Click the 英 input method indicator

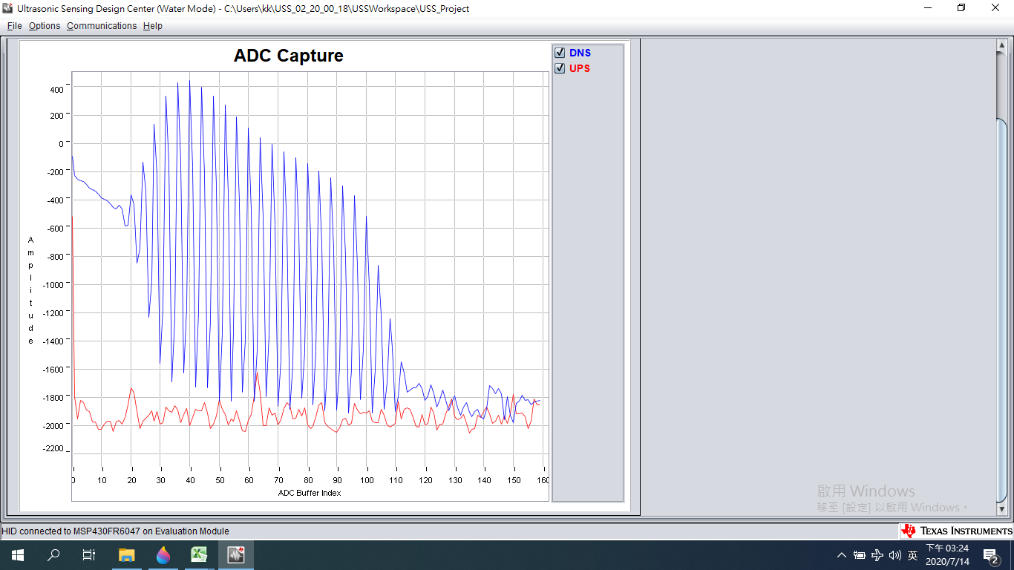913,555
